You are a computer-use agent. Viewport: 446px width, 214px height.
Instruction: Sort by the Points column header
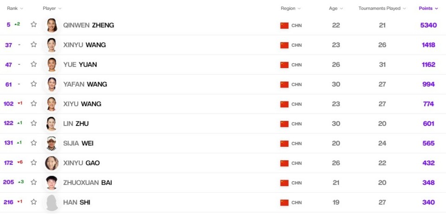tap(428, 8)
